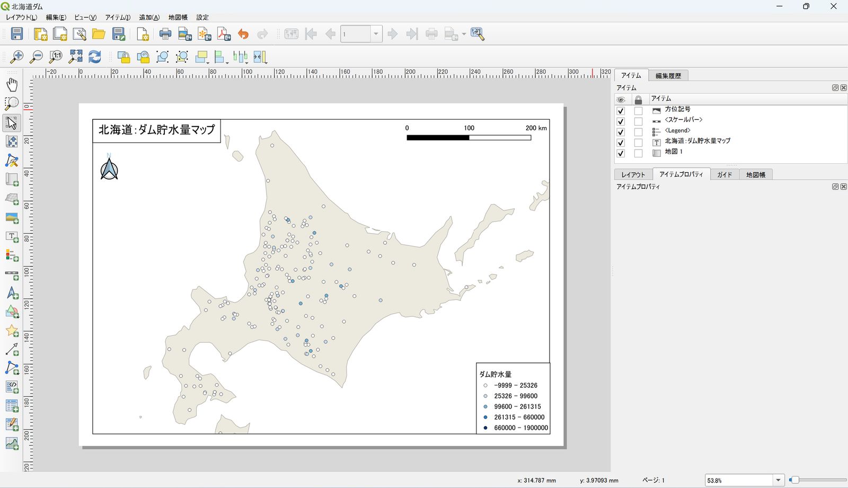
Task: Lock the 方位記号 item checkbox
Action: pyautogui.click(x=638, y=111)
